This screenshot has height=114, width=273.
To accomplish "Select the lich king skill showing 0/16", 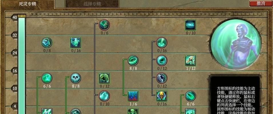I will pyautogui.click(x=75, y=42).
